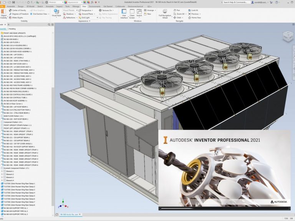The width and height of the screenshot is (295, 221).
Task: Click Look At tool
Action: 193,10
